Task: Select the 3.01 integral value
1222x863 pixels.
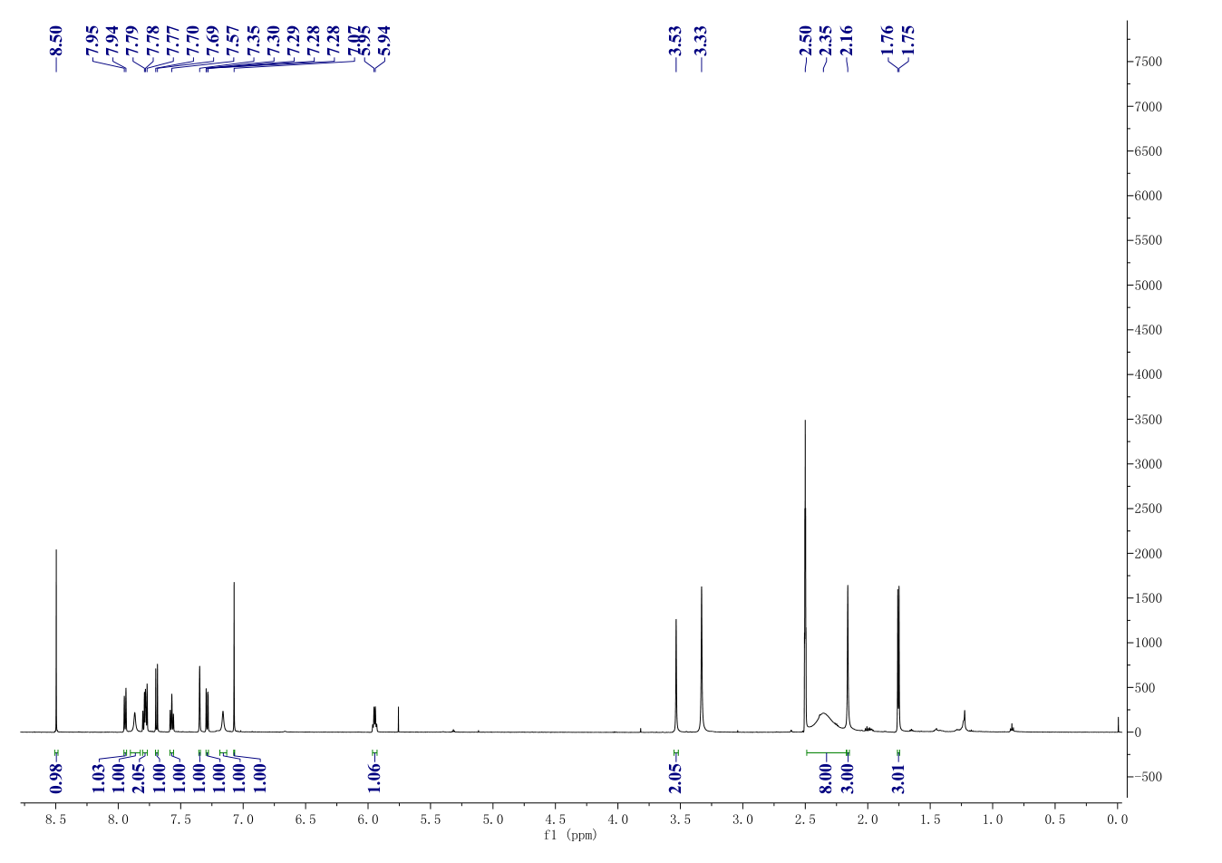Action: [898, 778]
